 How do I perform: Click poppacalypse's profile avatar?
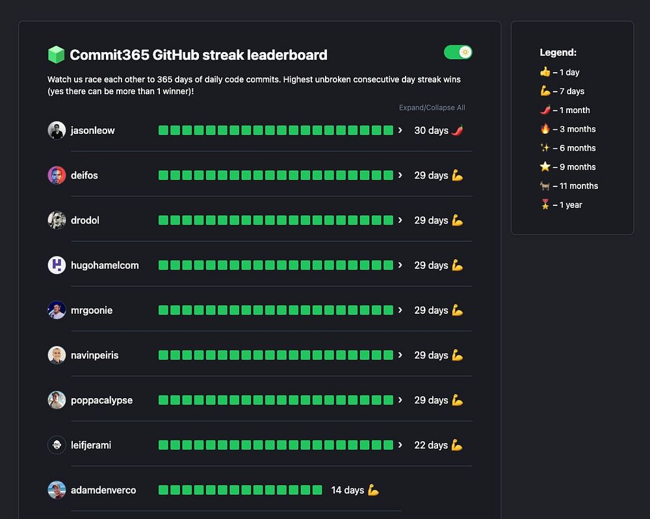57,400
